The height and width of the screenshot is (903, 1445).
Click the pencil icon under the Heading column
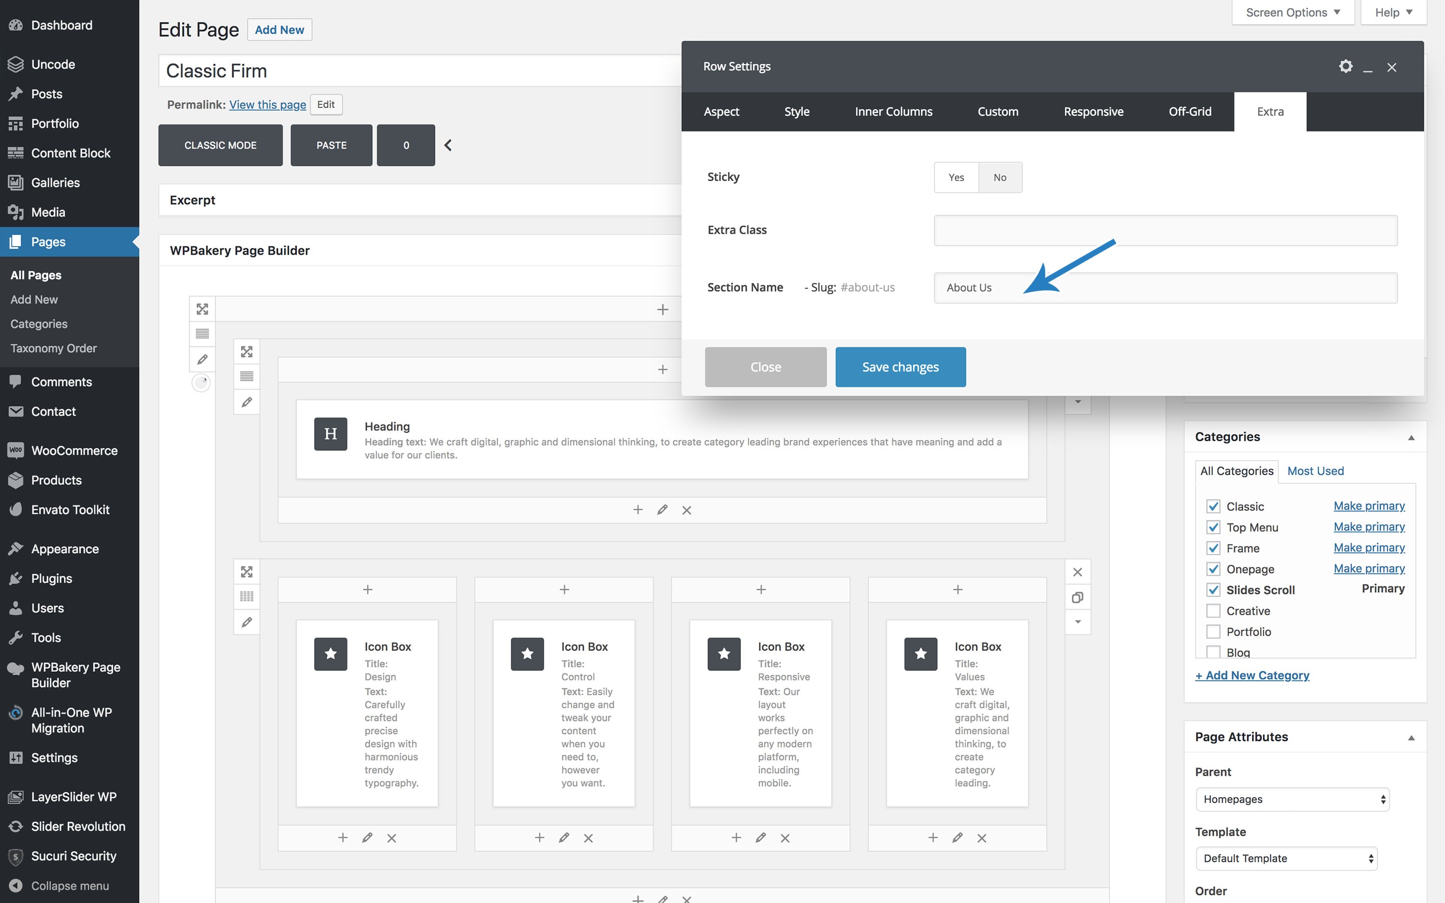point(662,509)
